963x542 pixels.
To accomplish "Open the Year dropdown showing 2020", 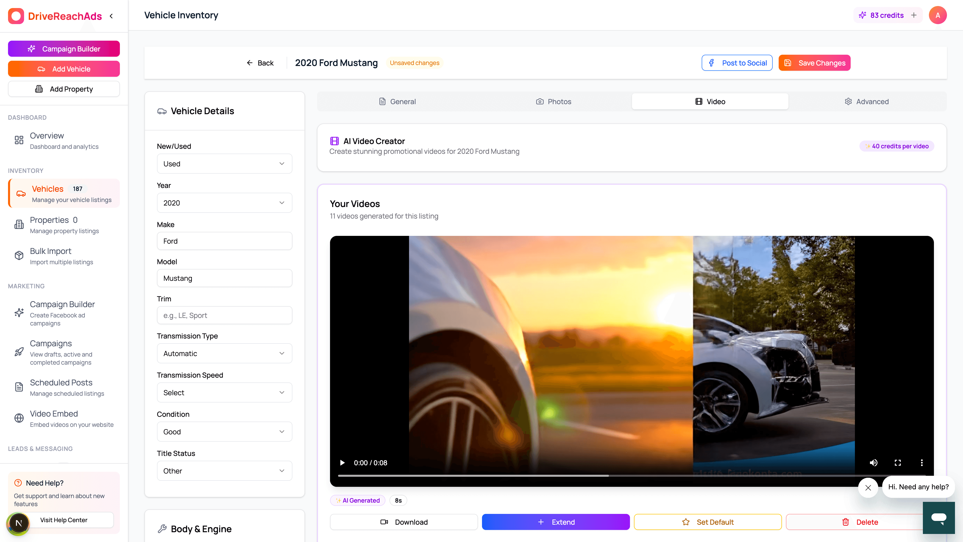I will [224, 202].
